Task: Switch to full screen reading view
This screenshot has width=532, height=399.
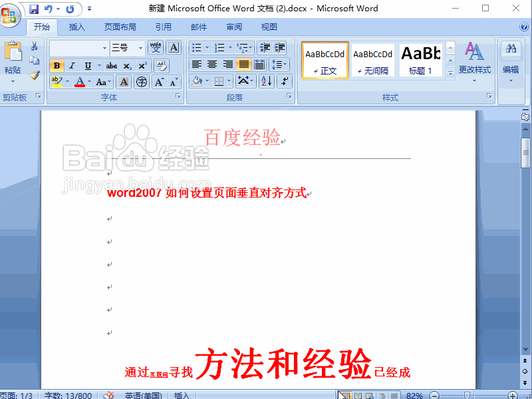Action: coord(358,396)
